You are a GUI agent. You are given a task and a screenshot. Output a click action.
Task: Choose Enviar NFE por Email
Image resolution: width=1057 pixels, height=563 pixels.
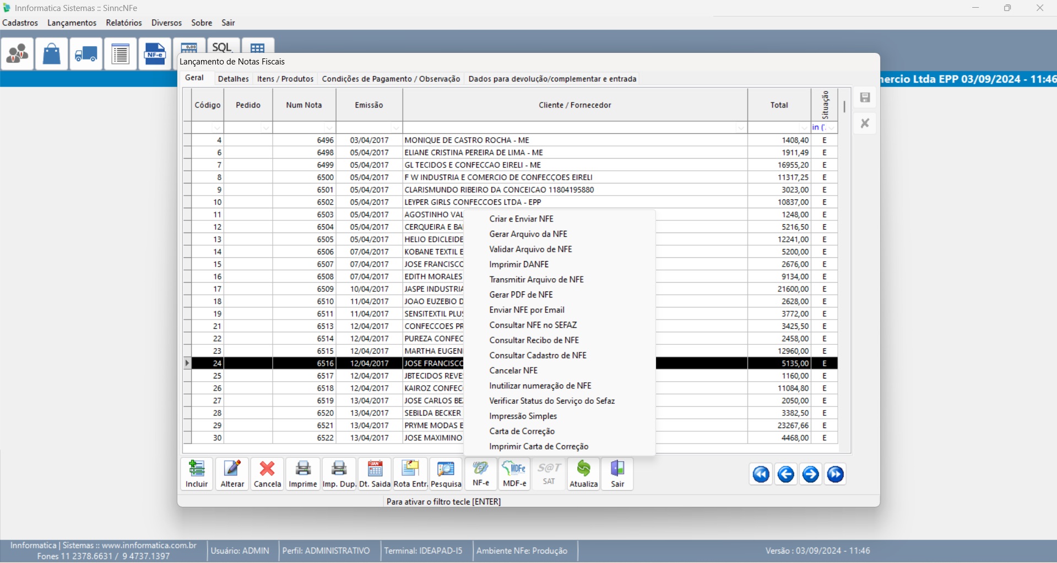coord(560,310)
